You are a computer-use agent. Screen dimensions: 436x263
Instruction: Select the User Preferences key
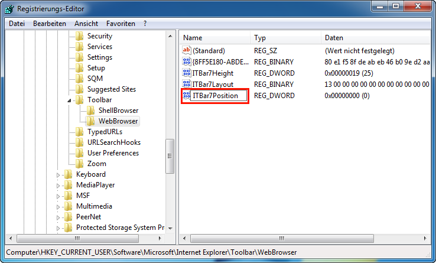click(113, 153)
